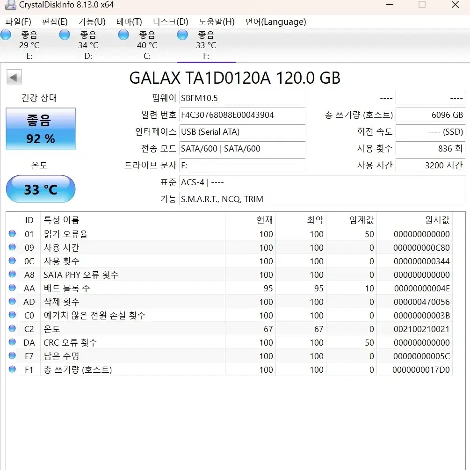Click the disk title GALAX TA1D0120A 120.0 GB
This screenshot has height=470, width=470.
(235, 78)
